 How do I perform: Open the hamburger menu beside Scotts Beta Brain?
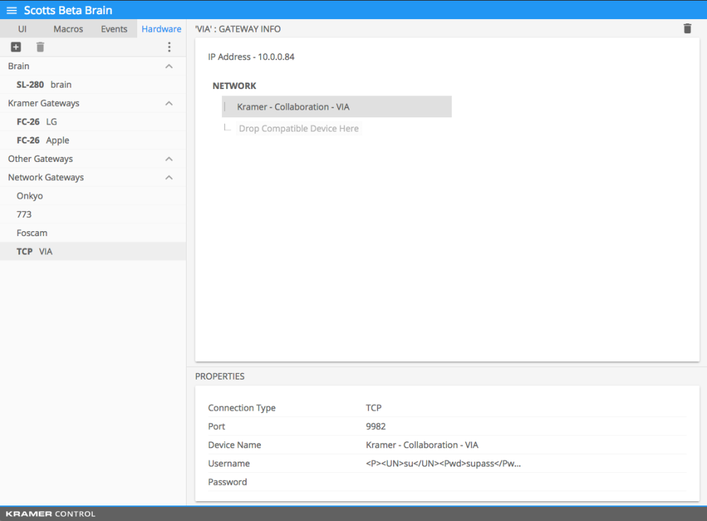pos(12,11)
